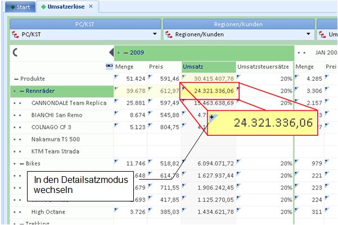The width and height of the screenshot is (338, 225).
Task: Open the Regionen/Kunden dropdown arrow
Action: (308, 34)
